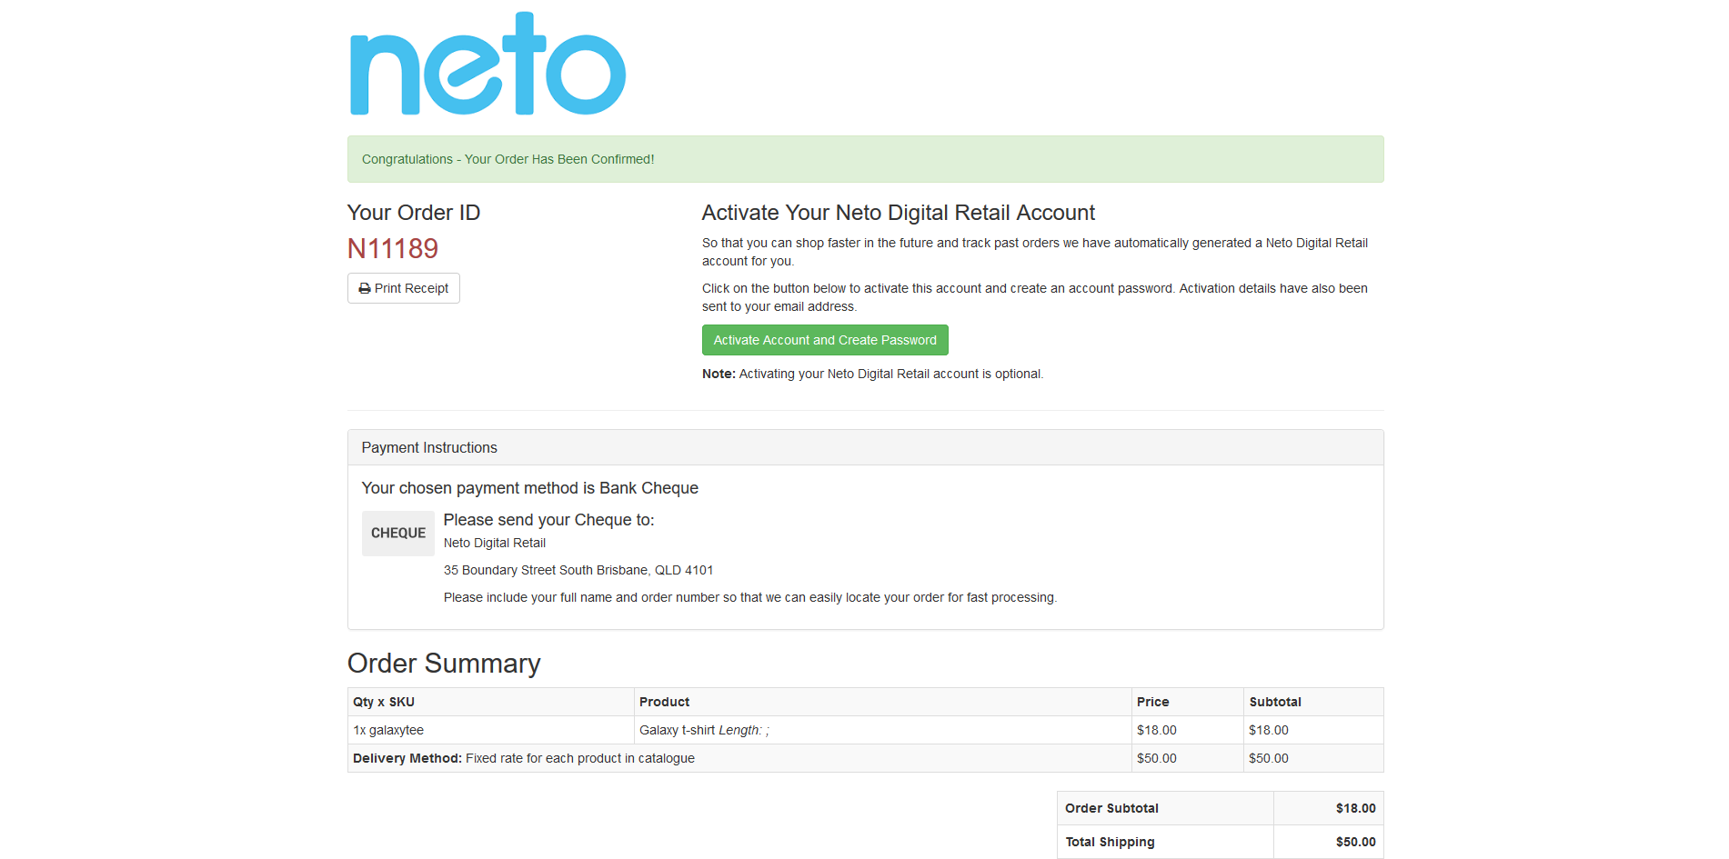The width and height of the screenshot is (1729, 859).
Task: Select the order ID N11189
Action: 393,248
